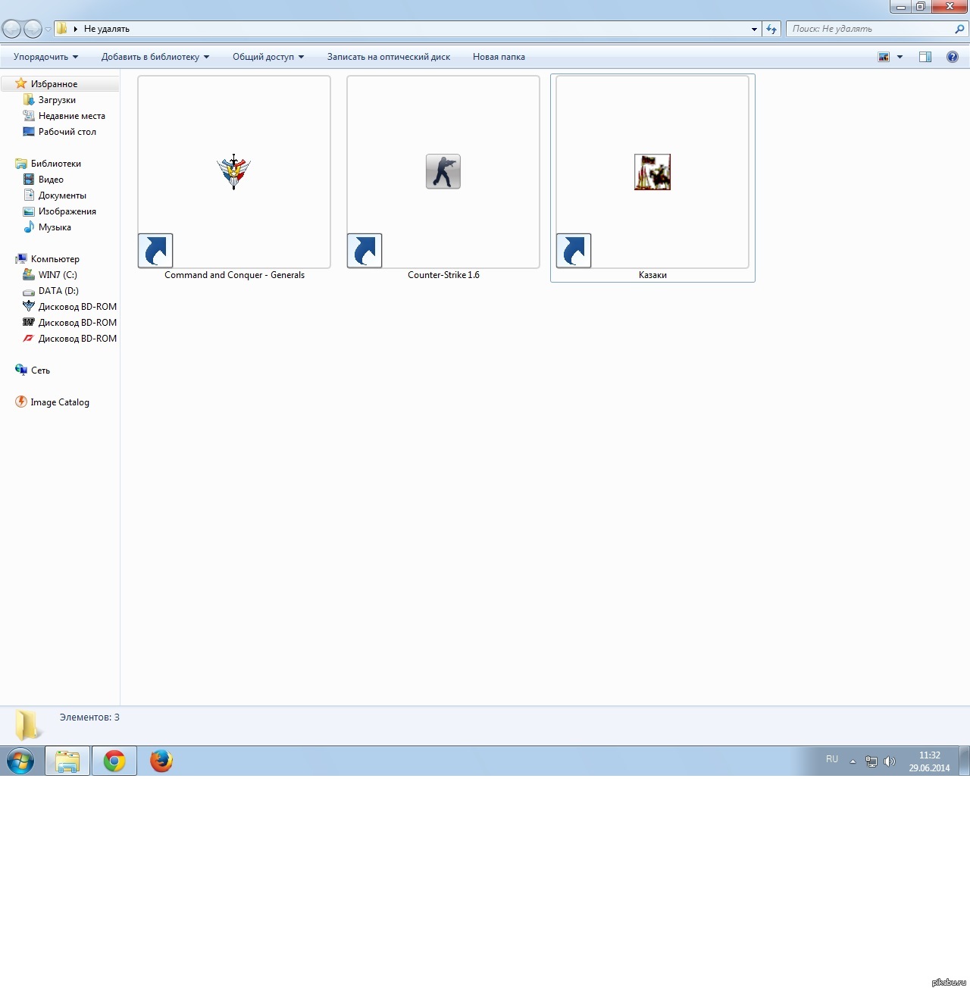Click the search field Поиск: Не удалять
This screenshot has width=970, height=991.
(x=870, y=29)
